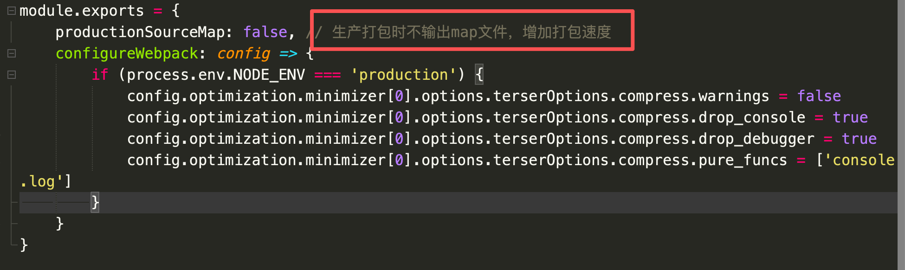Click the drop_debugger true value
905x270 pixels.
(859, 139)
